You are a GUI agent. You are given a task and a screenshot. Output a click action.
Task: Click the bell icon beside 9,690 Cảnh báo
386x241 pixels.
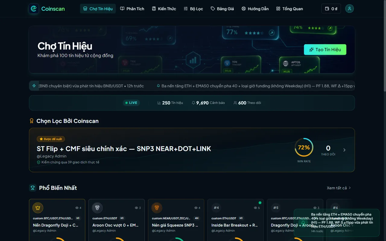tap(194, 103)
